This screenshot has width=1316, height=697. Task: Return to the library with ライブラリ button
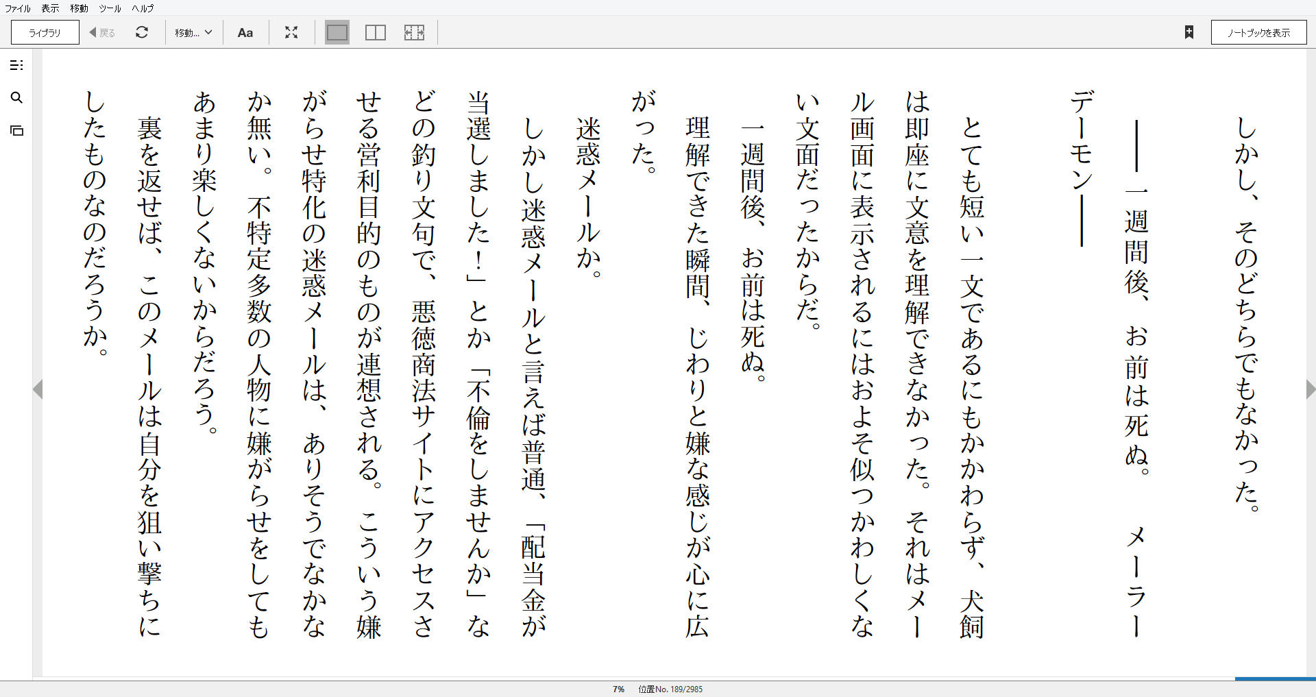tap(45, 32)
